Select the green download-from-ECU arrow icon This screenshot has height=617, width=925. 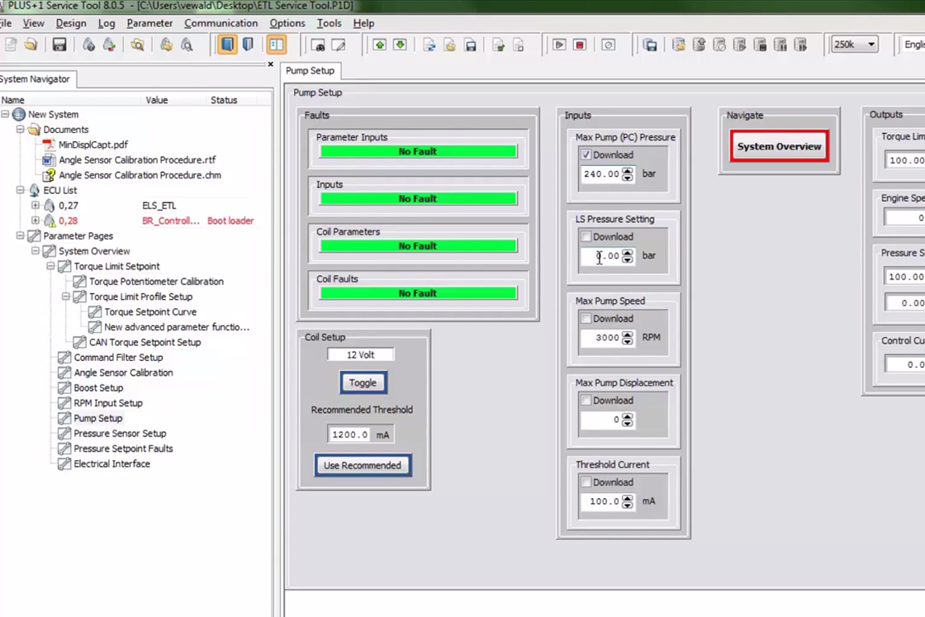(401, 45)
